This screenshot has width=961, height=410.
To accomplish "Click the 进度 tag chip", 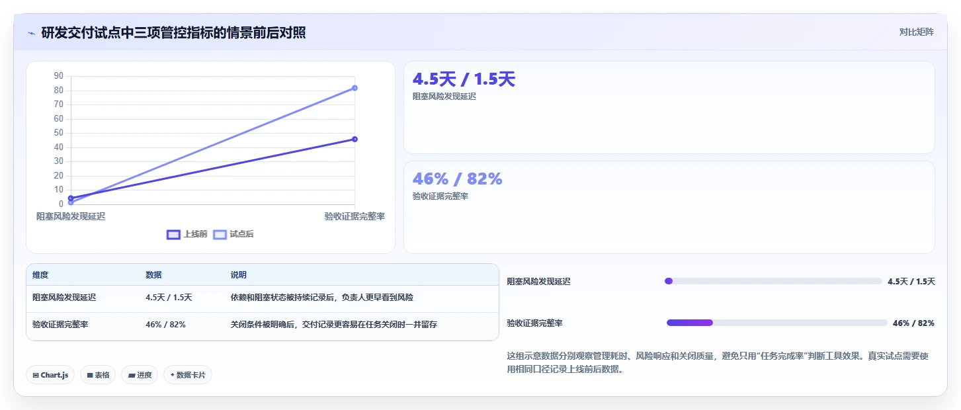I will click(x=140, y=375).
